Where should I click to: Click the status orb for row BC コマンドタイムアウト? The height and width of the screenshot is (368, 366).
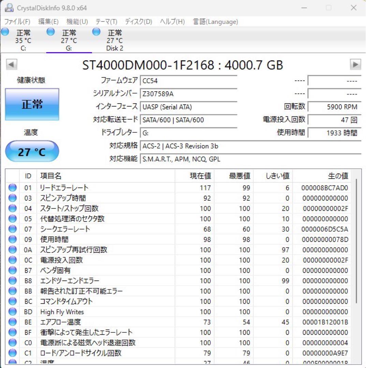click(13, 301)
